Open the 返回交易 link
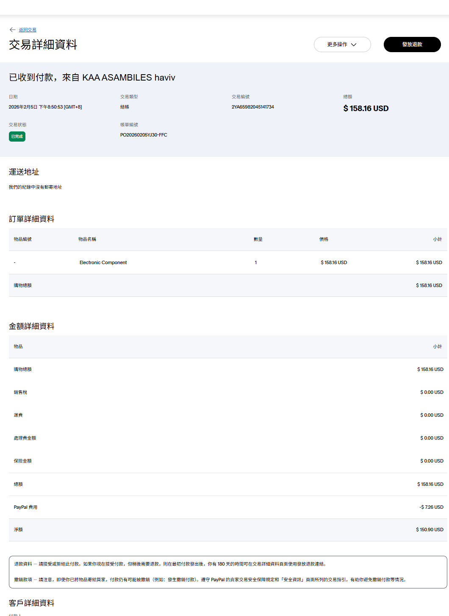 click(x=28, y=30)
